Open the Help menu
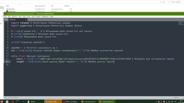 click(x=52, y=17)
